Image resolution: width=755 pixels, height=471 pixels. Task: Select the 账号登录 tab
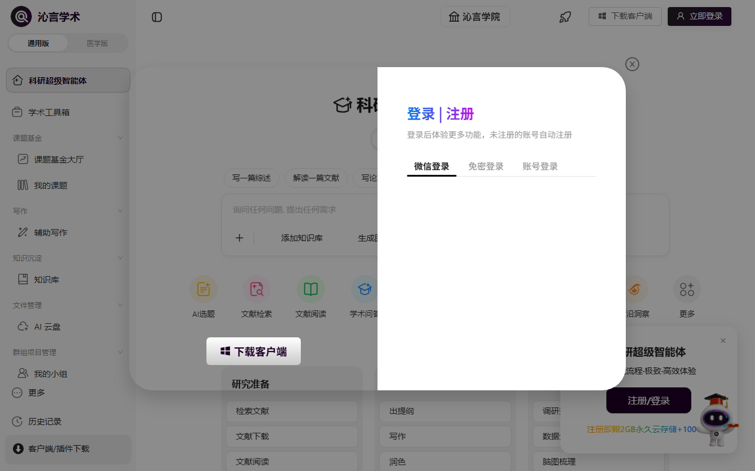click(540, 167)
